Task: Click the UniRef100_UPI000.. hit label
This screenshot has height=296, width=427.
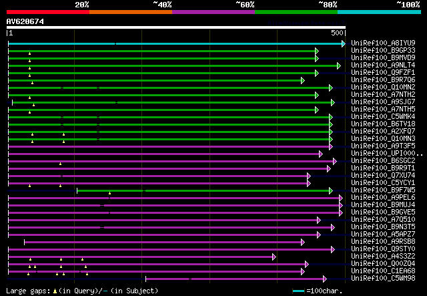Action: (x=386, y=153)
